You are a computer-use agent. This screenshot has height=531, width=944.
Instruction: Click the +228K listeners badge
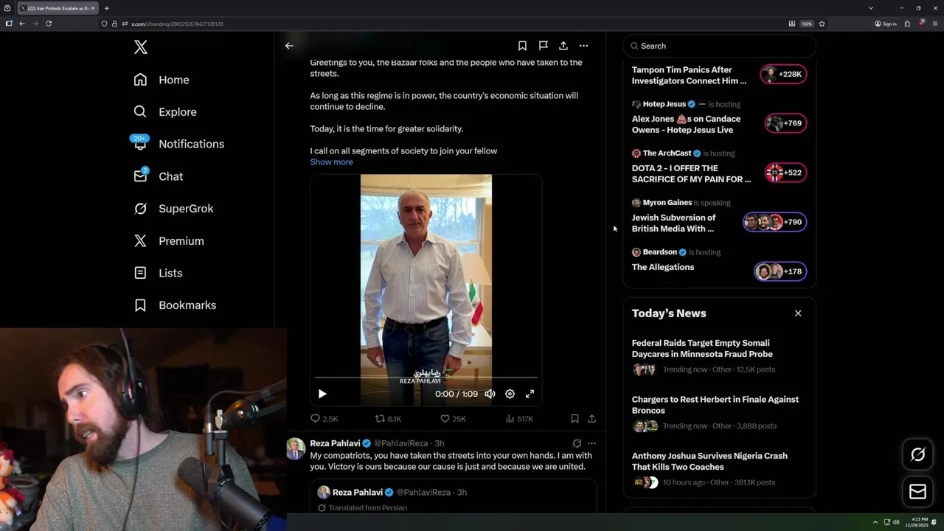(783, 74)
